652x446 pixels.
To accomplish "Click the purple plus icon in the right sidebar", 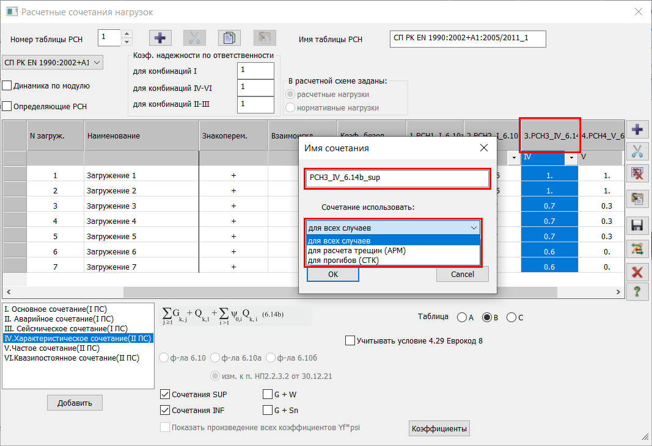I will [x=637, y=129].
